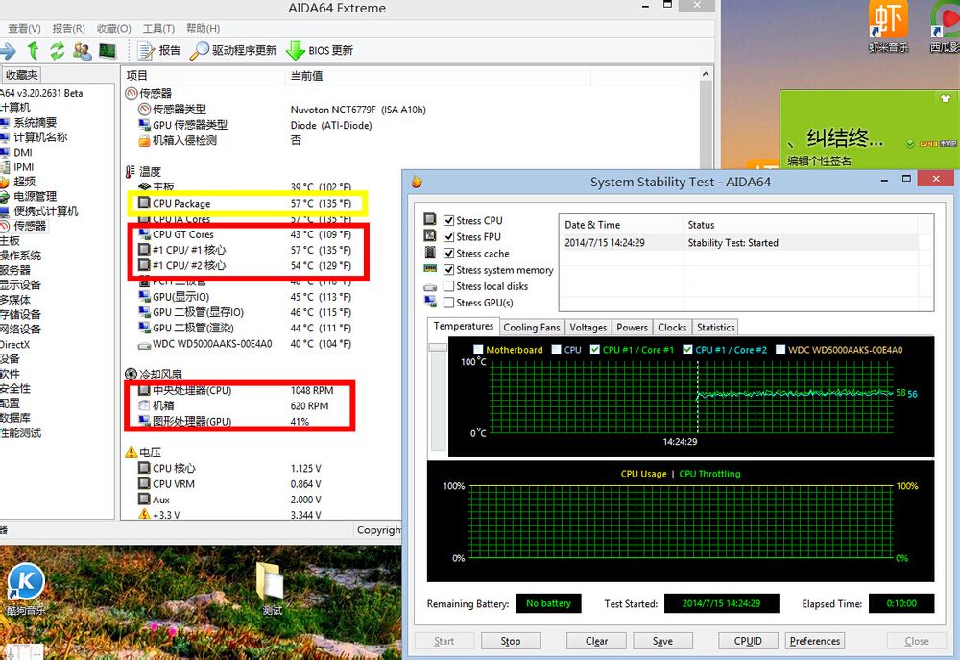Click the green monitor graph toolbar icon

[x=108, y=50]
